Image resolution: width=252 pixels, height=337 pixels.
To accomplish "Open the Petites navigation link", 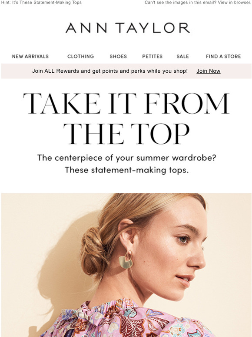I will pyautogui.click(x=152, y=56).
